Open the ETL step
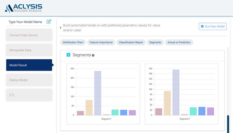 pos(29,95)
